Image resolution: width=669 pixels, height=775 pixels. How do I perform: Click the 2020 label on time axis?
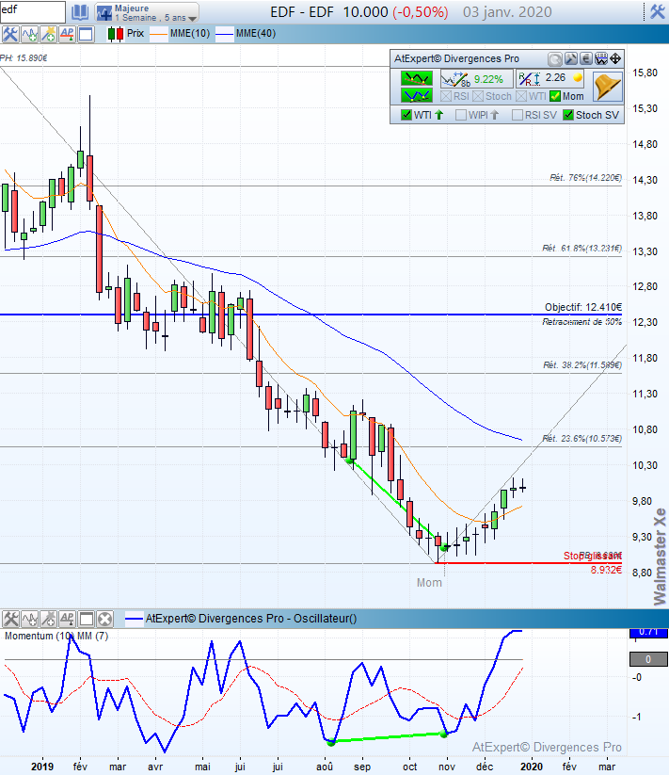coord(532,767)
